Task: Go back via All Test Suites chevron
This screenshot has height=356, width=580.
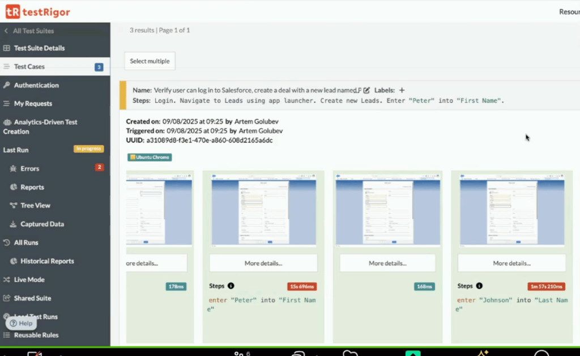Action: click(x=6, y=31)
